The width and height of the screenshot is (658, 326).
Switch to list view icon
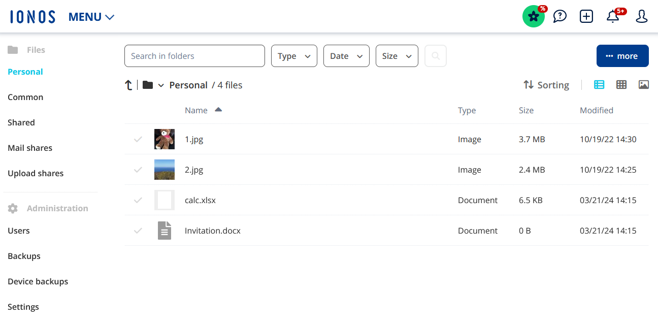pos(599,85)
